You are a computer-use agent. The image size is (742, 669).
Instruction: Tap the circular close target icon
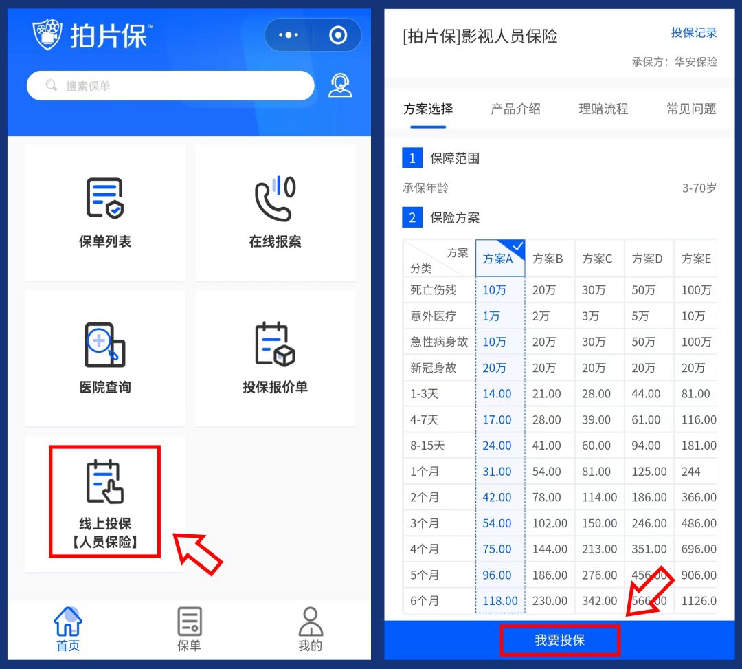click(338, 35)
